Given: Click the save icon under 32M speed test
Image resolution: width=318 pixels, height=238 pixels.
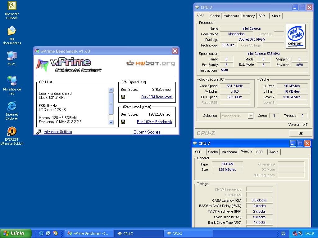Looking at the screenshot, I should (x=123, y=97).
